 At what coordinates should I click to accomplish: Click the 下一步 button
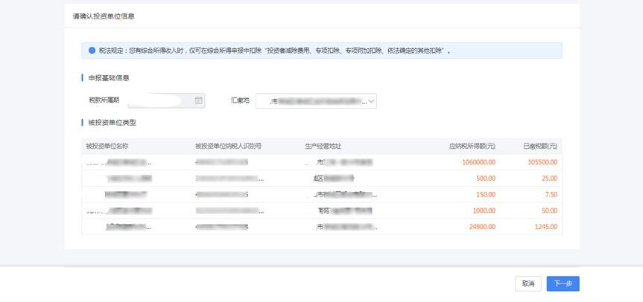tap(563, 283)
